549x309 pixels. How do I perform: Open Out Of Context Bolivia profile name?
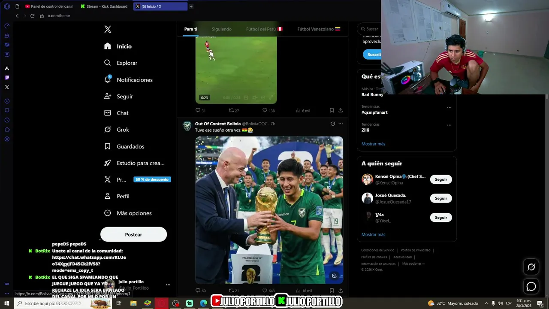pos(218,124)
